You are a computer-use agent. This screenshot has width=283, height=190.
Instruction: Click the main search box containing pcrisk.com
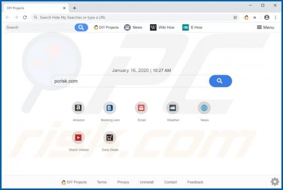[x=131, y=81]
